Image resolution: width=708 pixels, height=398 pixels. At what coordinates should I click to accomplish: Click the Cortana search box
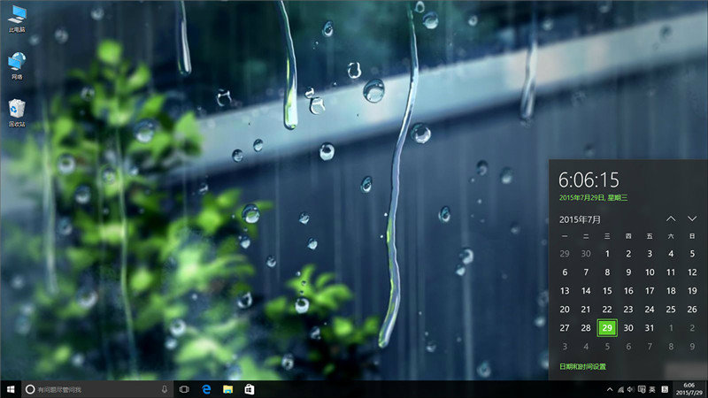[88, 389]
